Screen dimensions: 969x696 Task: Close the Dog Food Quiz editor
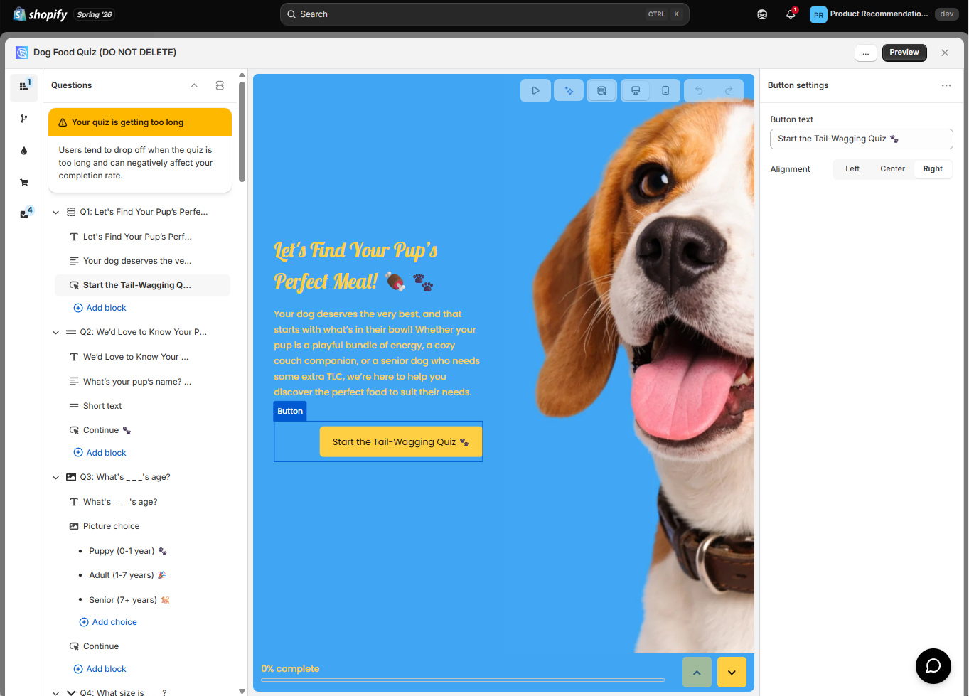coord(945,53)
